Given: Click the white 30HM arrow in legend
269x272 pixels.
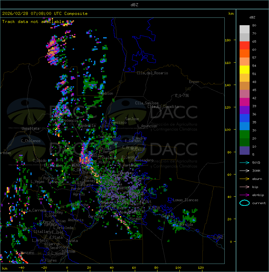Looking at the screenshot, I should click(244, 171).
